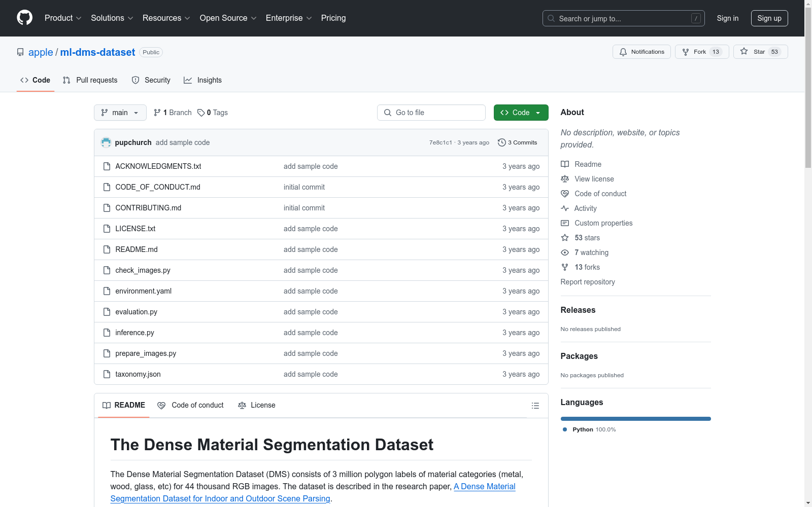This screenshot has width=812, height=507.
Task: Click the repository icon beside apple
Action: pyautogui.click(x=20, y=52)
